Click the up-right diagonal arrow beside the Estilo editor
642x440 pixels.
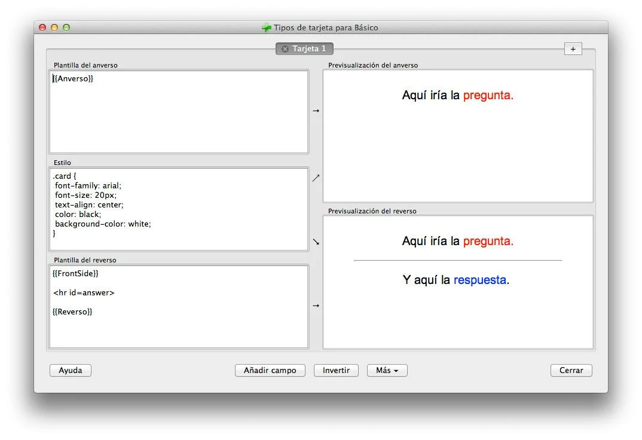(316, 178)
